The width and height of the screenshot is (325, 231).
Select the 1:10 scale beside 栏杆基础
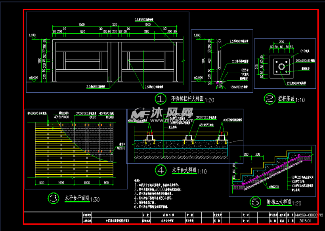pos(300,100)
